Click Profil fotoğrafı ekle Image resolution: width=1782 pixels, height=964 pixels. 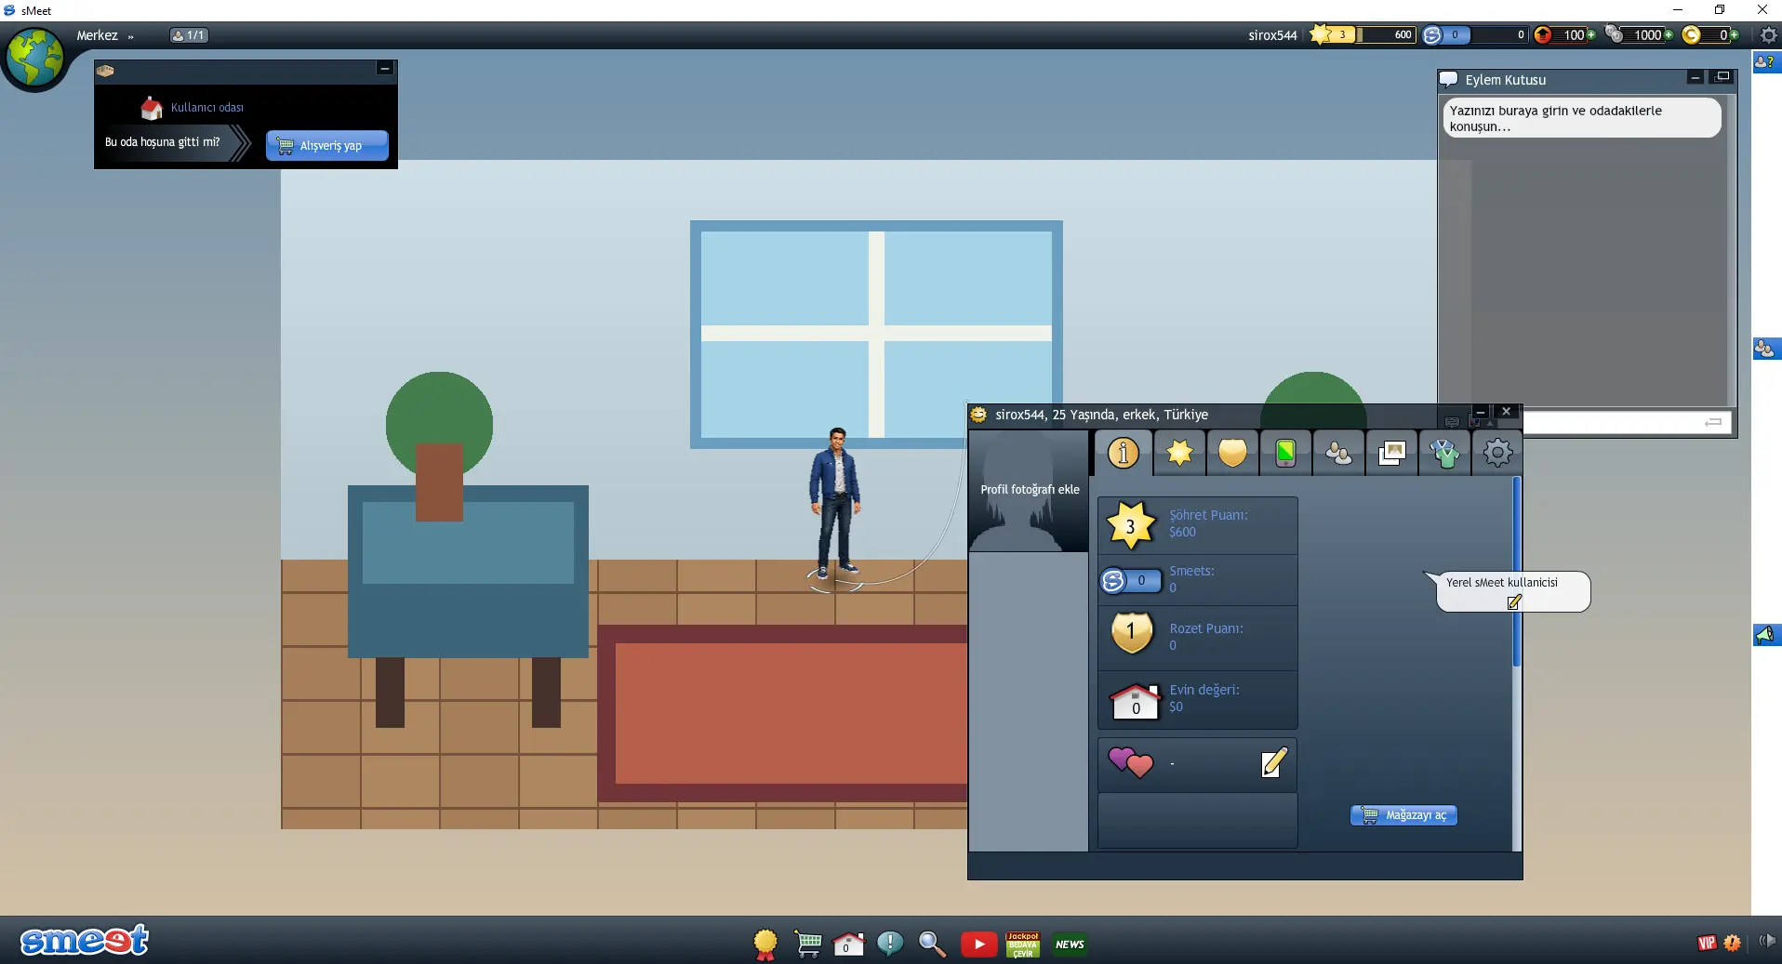pos(1030,490)
